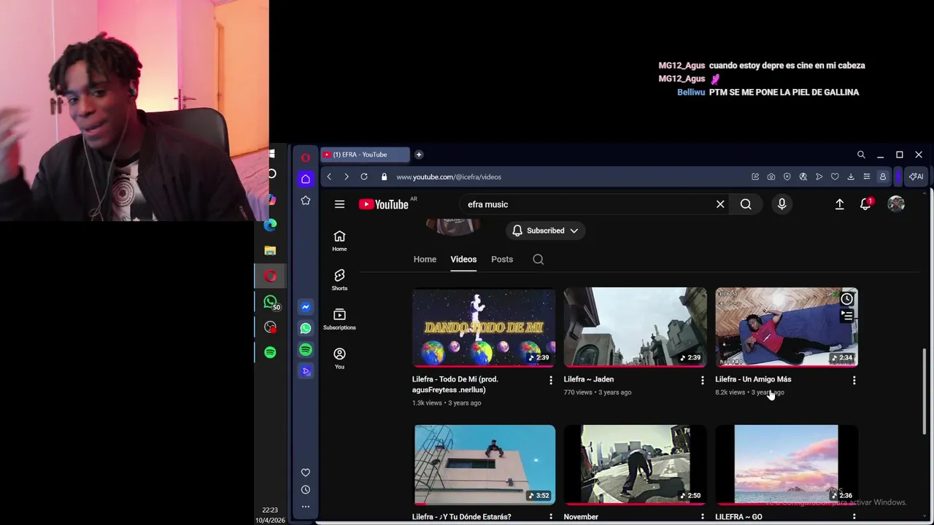The height and width of the screenshot is (525, 934).
Task: Open more options for Lilefra ~ Jaden video
Action: 703,380
